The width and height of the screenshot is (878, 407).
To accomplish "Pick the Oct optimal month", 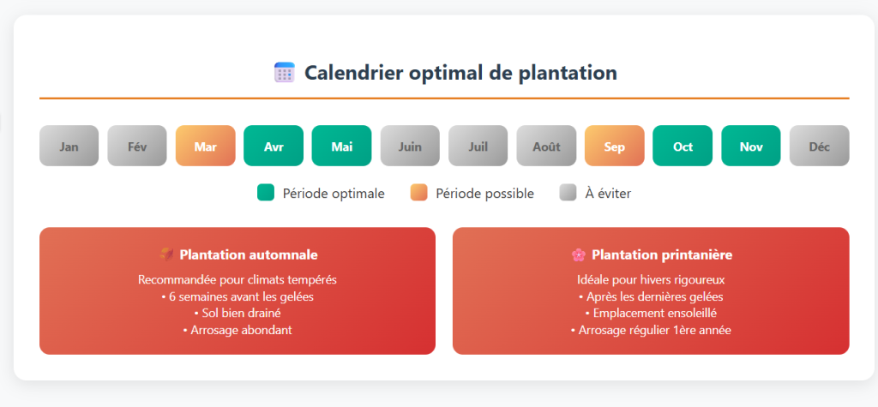I will (683, 146).
